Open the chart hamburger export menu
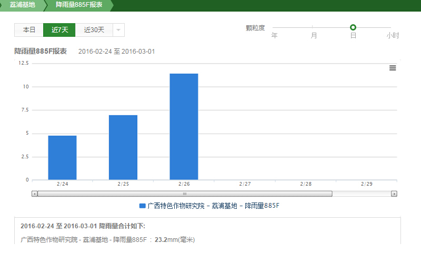 point(393,68)
